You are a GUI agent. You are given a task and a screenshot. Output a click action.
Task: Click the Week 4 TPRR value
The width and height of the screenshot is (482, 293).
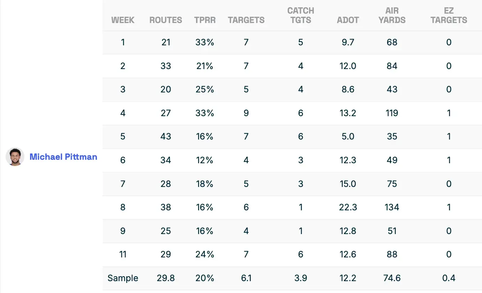click(205, 113)
